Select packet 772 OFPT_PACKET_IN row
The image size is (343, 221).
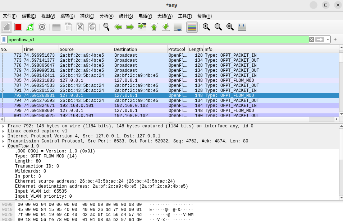coord(170,55)
